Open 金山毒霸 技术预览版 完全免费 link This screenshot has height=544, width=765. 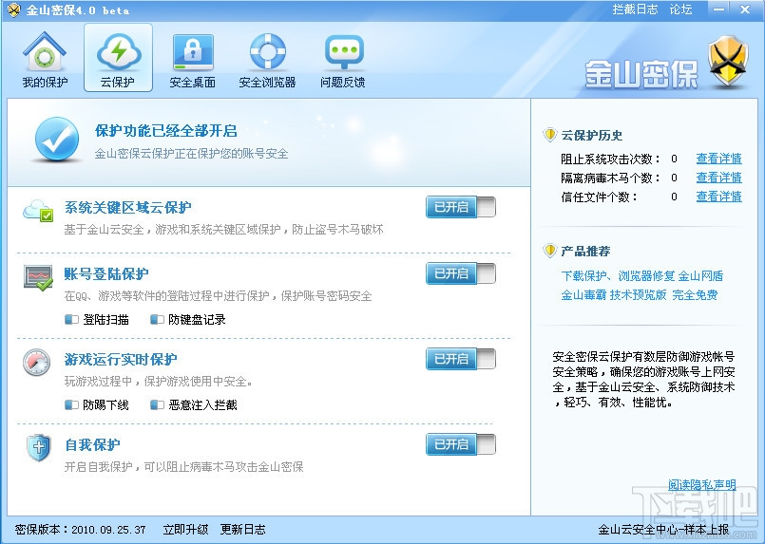tap(640, 295)
